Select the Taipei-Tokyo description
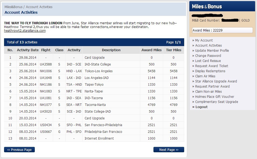This screenshot has width=257, height=159. 94,85
